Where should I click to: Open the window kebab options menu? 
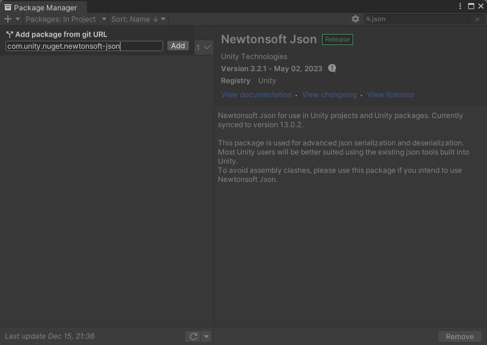(x=460, y=6)
